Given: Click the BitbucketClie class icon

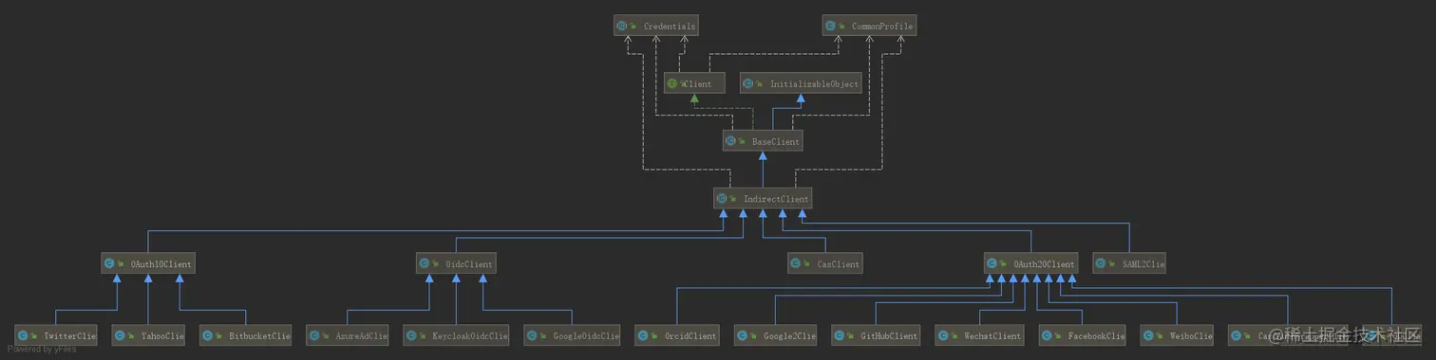Looking at the screenshot, I should 208,335.
